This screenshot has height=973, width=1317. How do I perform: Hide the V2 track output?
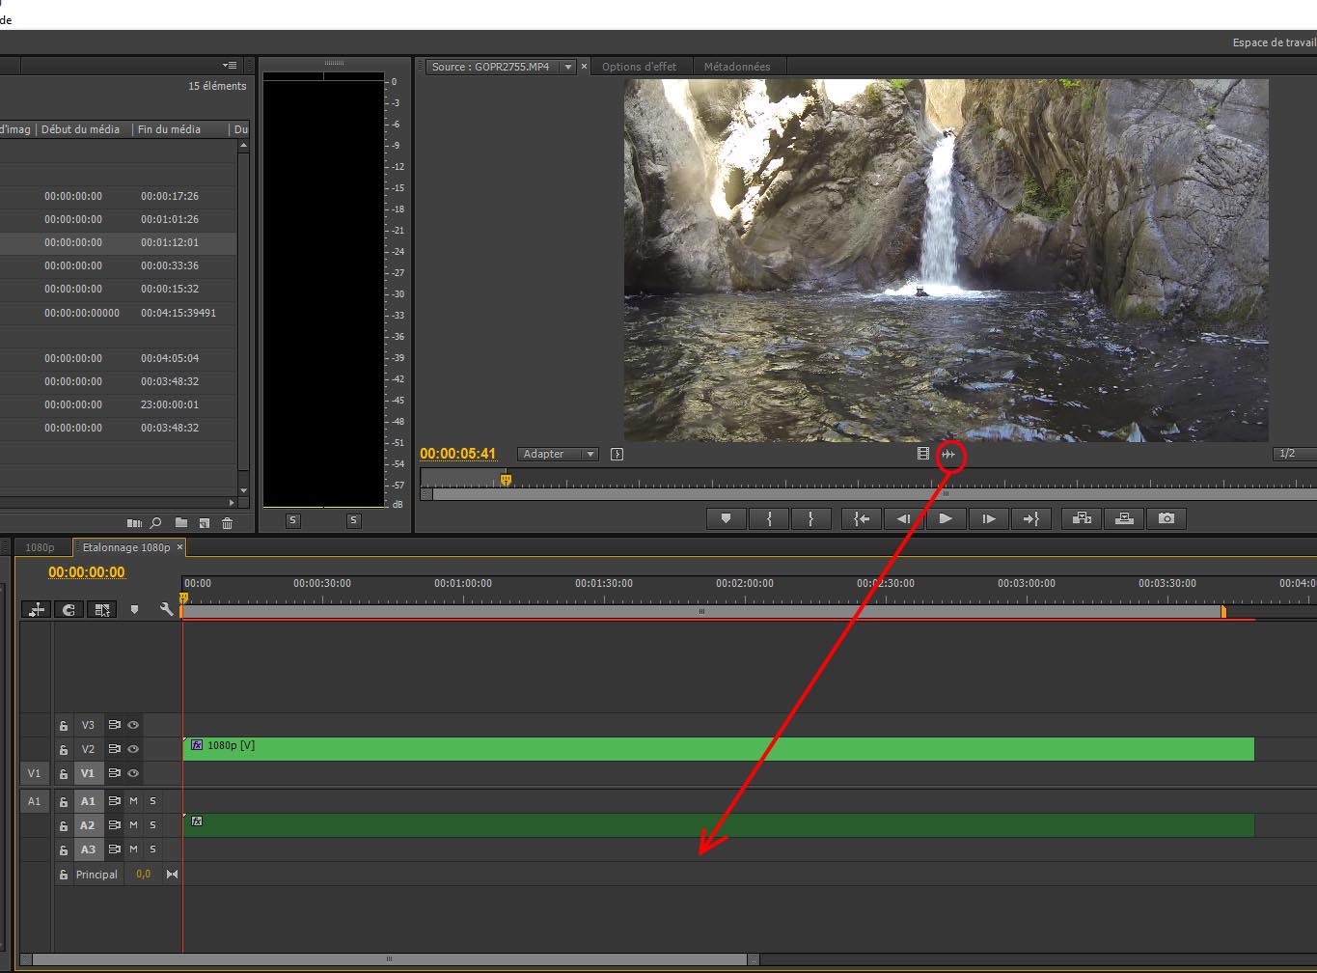click(x=133, y=749)
